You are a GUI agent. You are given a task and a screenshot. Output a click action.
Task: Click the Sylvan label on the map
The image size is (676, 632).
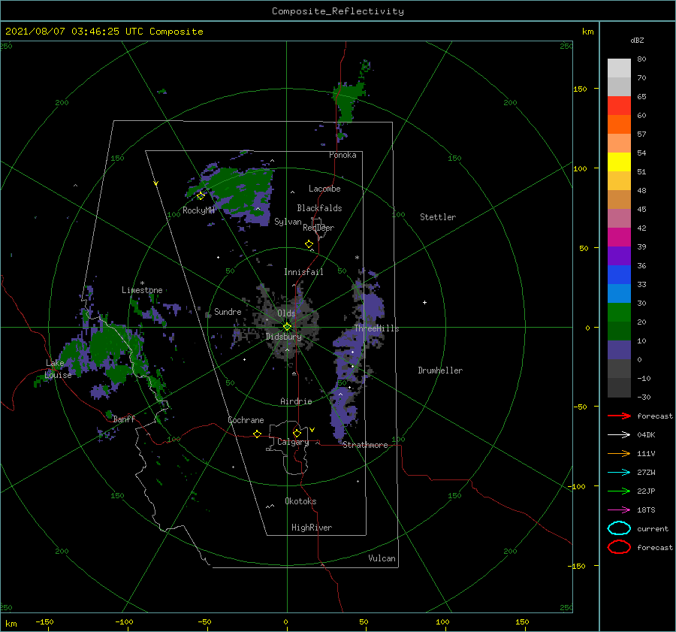(288, 222)
